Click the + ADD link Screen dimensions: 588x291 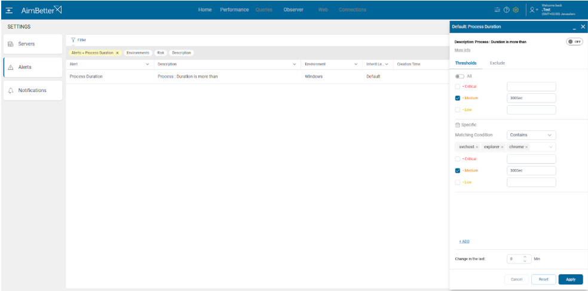coord(464,241)
